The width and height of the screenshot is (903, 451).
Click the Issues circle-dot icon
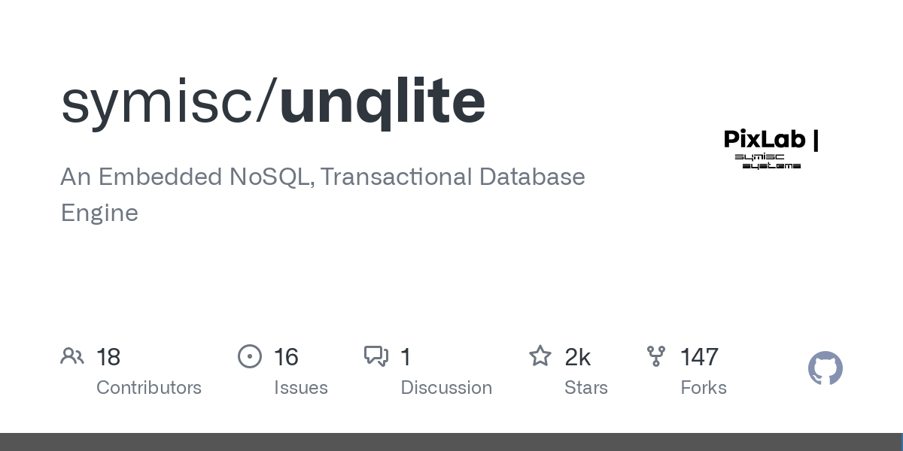(250, 356)
